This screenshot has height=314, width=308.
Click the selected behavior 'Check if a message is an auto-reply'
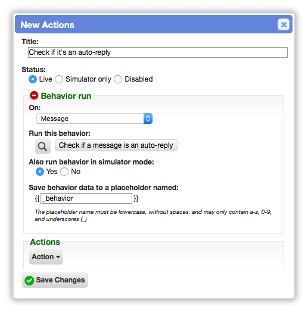tap(116, 145)
